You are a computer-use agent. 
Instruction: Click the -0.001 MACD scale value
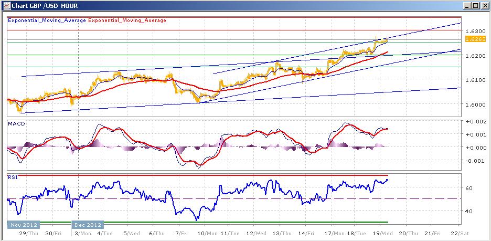coord(475,161)
